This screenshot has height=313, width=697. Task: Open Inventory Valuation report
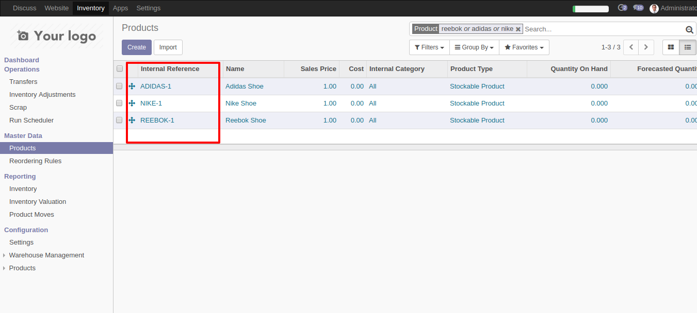[x=38, y=202]
